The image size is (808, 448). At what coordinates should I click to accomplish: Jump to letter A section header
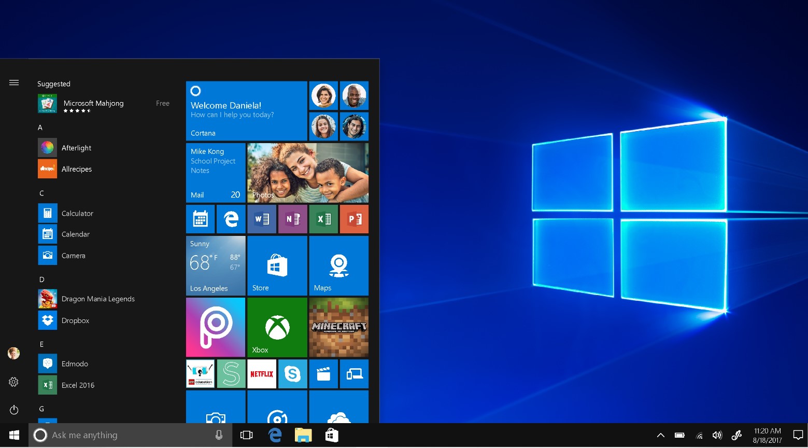tap(40, 128)
